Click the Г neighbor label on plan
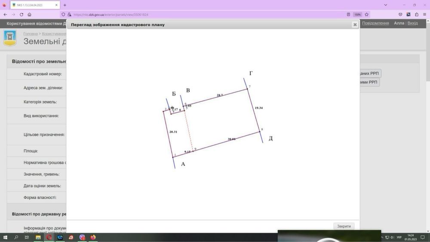 tap(251, 73)
